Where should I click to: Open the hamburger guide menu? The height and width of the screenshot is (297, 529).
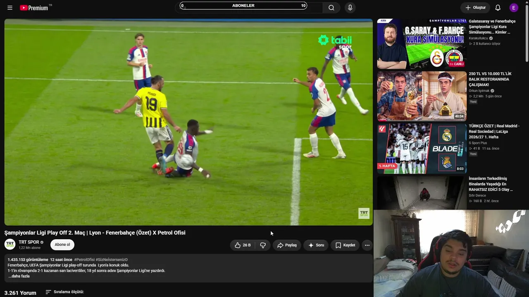coord(10,7)
